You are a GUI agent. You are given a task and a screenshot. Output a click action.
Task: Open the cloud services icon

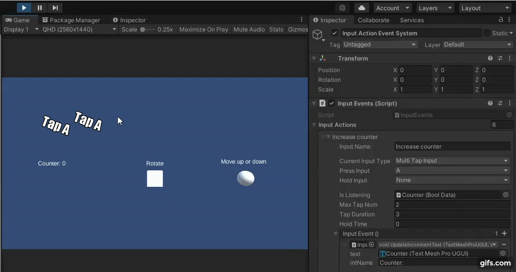(361, 8)
